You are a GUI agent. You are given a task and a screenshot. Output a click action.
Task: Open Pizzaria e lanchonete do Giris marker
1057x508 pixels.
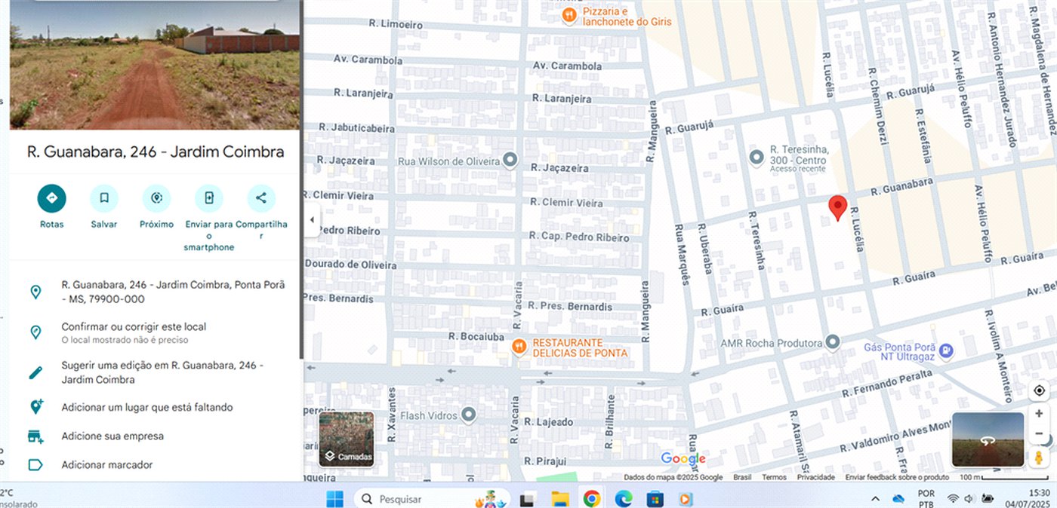coord(569,15)
